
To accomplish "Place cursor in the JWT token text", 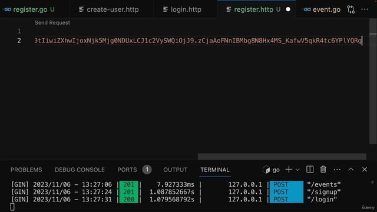I will coord(198,41).
